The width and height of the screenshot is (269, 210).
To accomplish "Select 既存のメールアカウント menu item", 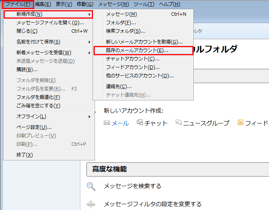I will 137,50.
